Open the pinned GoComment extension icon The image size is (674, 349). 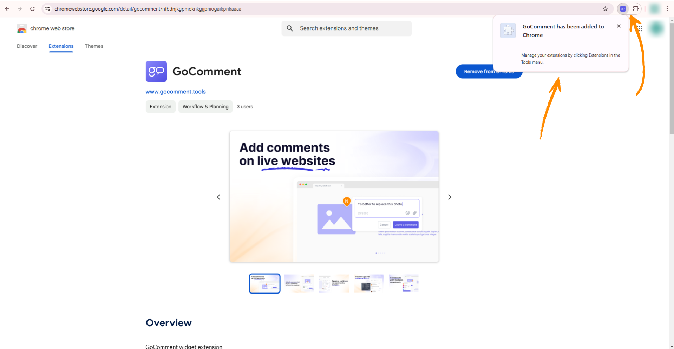(x=623, y=9)
